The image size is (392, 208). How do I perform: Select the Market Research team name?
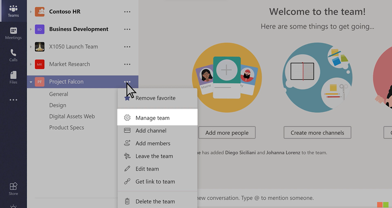tap(69, 64)
